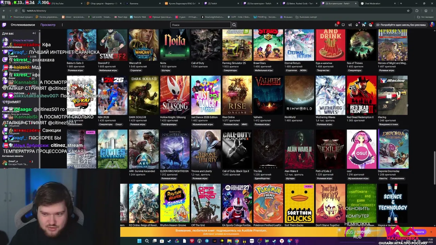The height and width of the screenshot is (245, 436).
Task: Switch to the 'Просмотр' tab
Action: (x=48, y=25)
